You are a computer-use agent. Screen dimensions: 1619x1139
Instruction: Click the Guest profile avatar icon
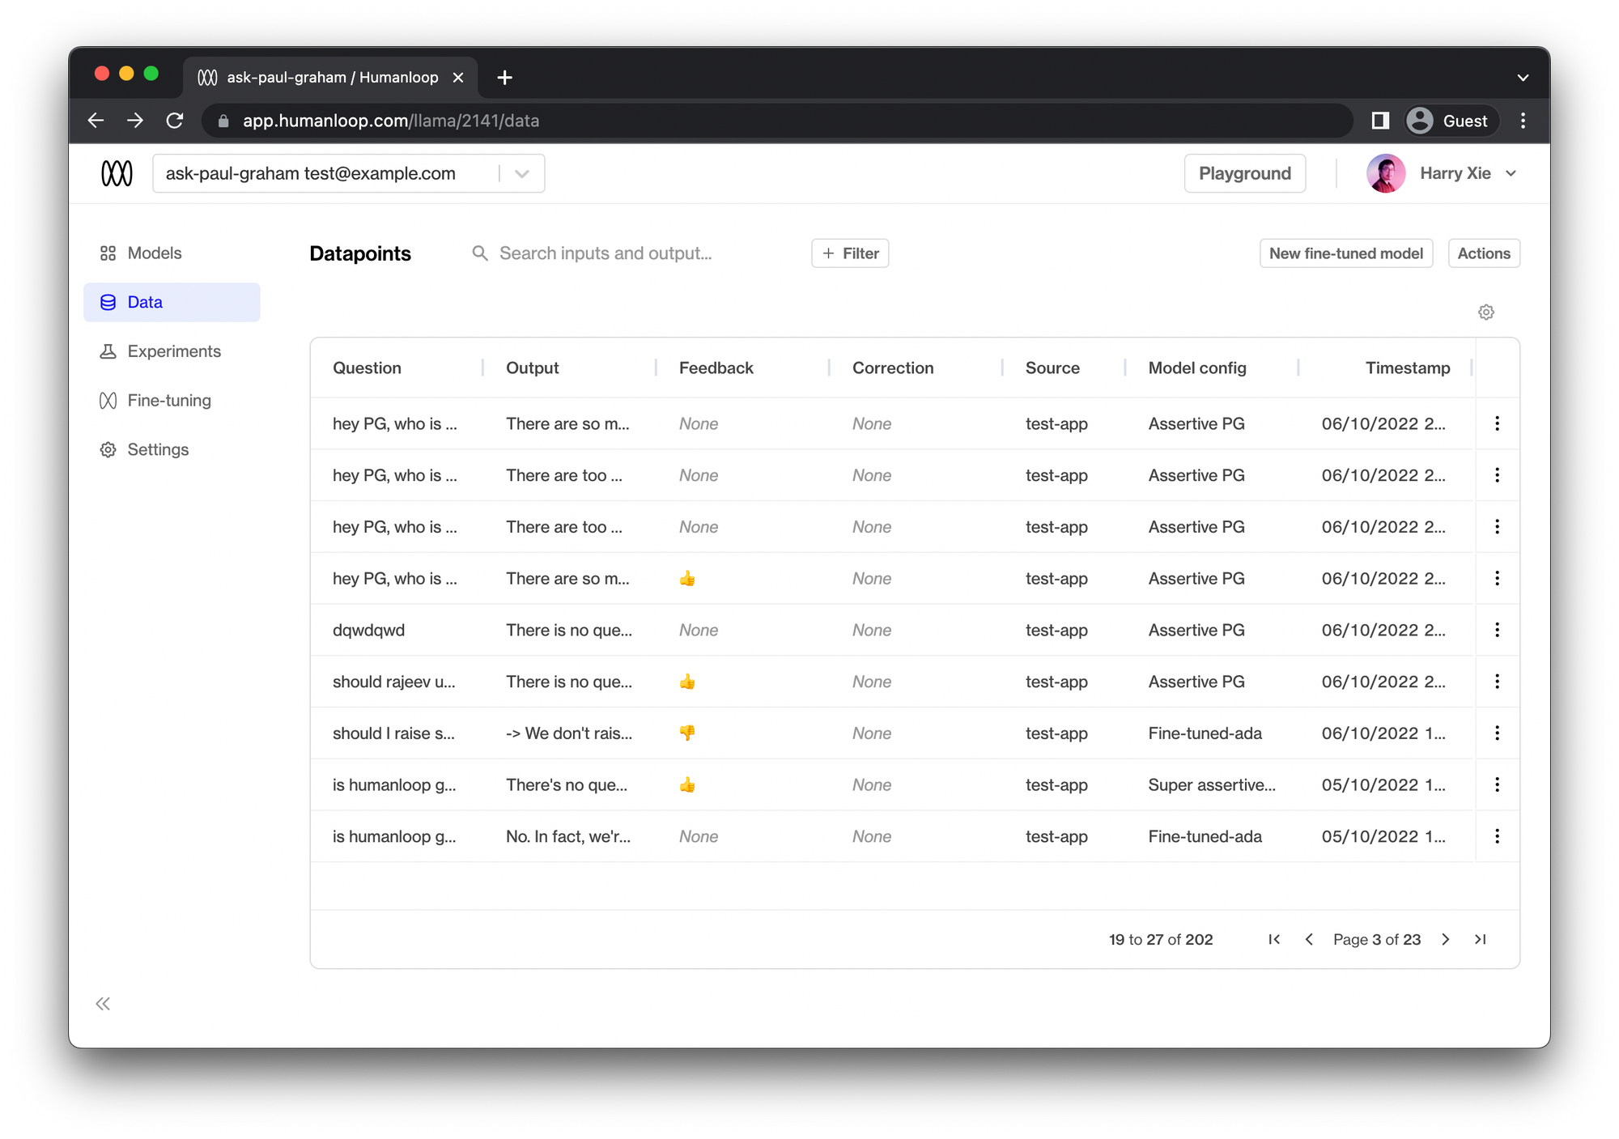pos(1420,121)
